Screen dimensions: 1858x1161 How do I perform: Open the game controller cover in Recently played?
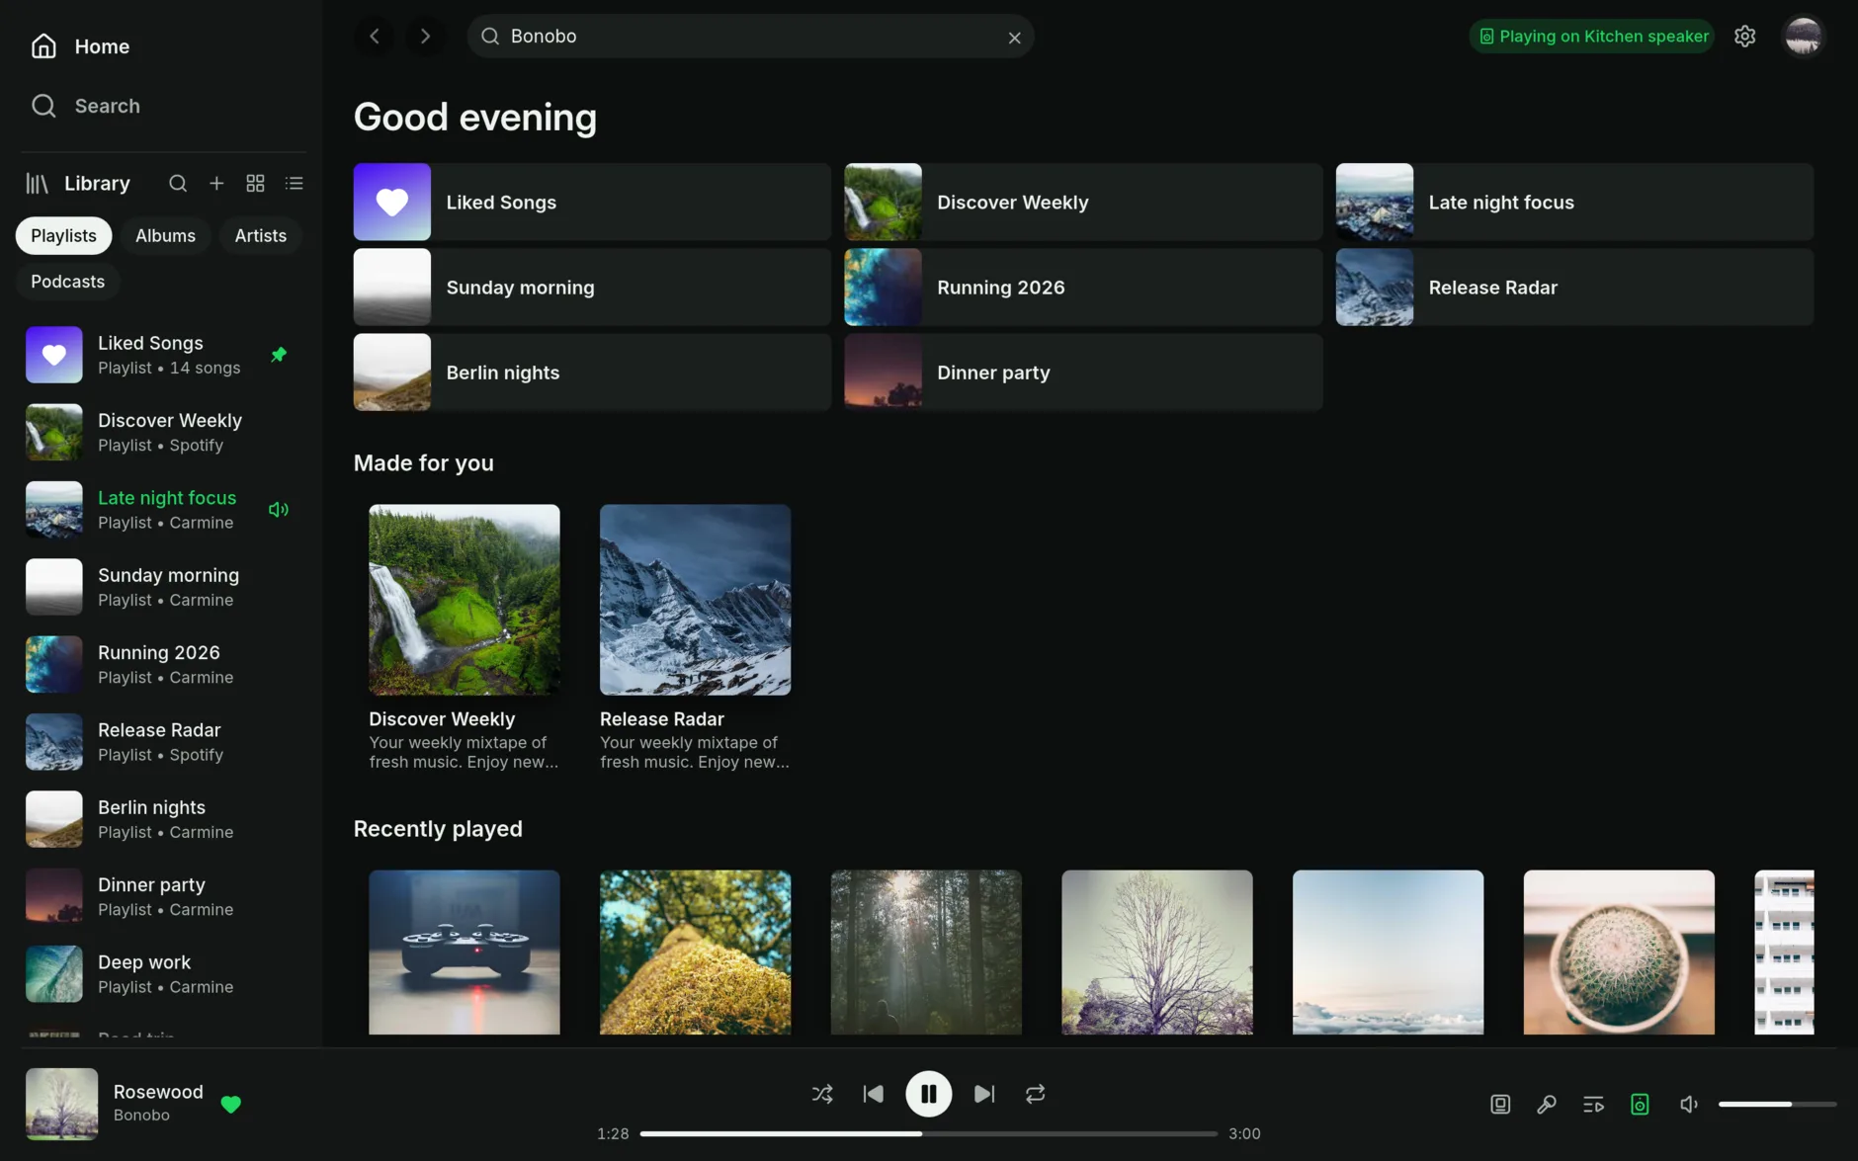pyautogui.click(x=464, y=953)
